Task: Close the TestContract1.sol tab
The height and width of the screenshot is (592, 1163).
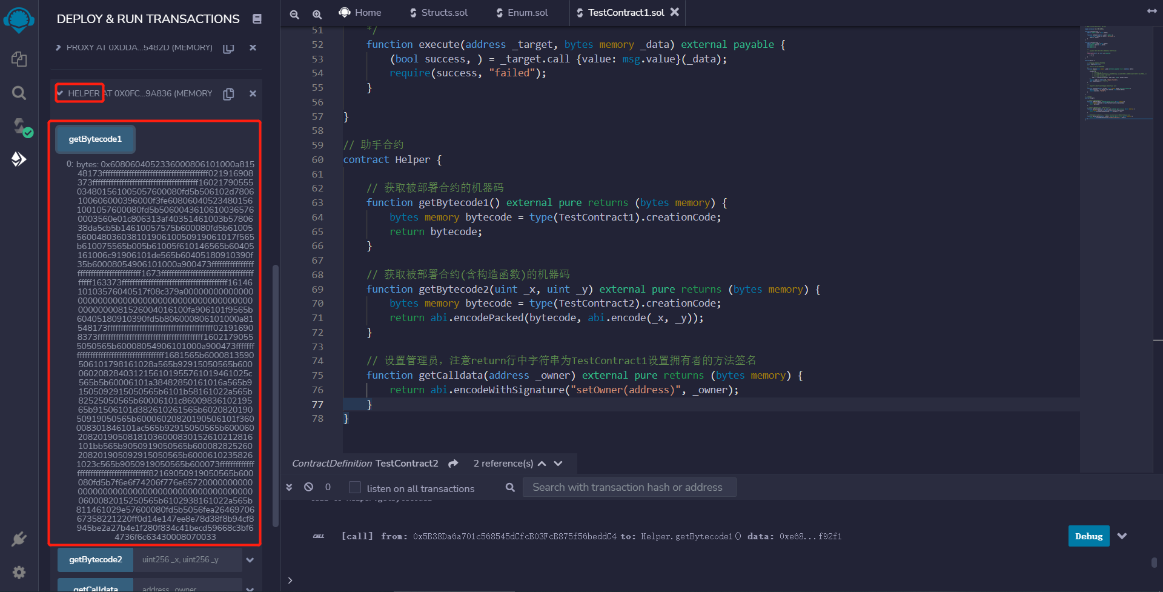Action: point(675,12)
